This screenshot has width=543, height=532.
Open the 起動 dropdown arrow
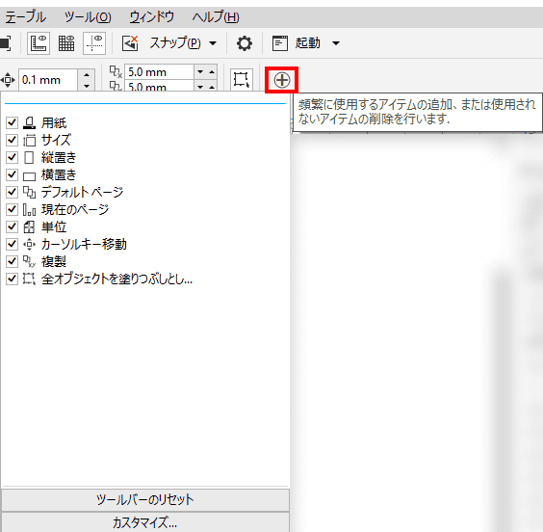pyautogui.click(x=336, y=43)
